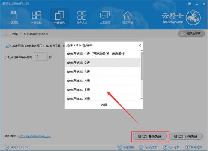
Task: Click the list scrollbar up arrow
Action: [142, 50]
